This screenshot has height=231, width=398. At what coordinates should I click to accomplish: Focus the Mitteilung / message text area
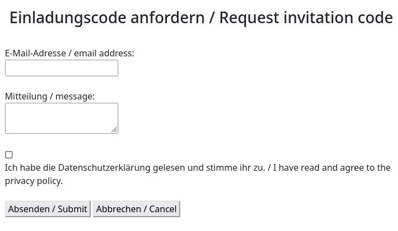click(x=61, y=118)
